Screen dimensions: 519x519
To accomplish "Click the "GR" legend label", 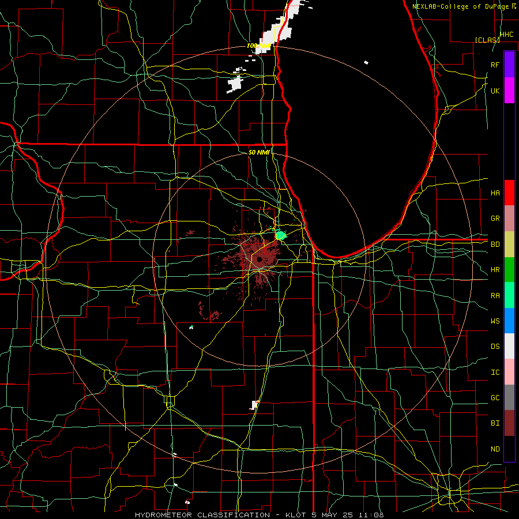I will 495,219.
